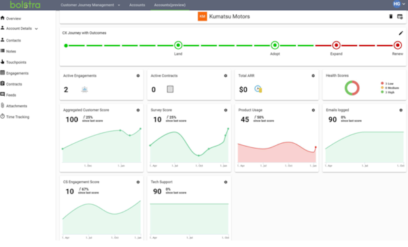Select the Accounts(preview) tab
The height and width of the screenshot is (247, 408).
[169, 5]
